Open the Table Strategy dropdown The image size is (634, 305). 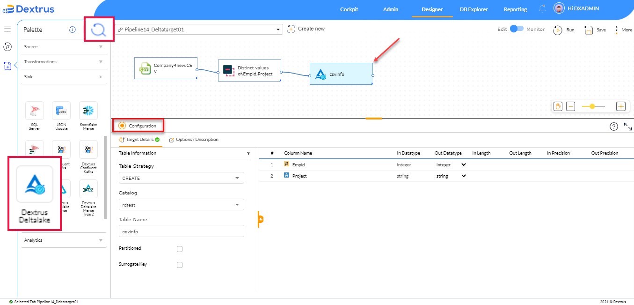click(x=182, y=178)
